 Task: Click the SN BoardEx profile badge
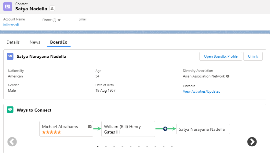coord(10,56)
